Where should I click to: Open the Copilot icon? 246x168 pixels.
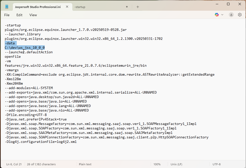(x=217, y=15)
